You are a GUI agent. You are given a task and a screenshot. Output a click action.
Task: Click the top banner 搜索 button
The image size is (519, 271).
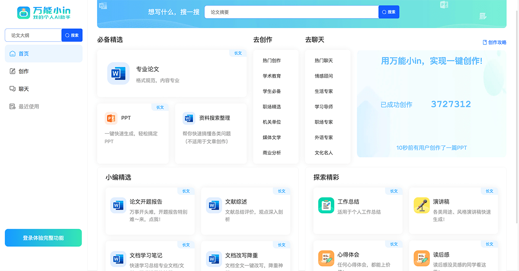click(x=389, y=12)
